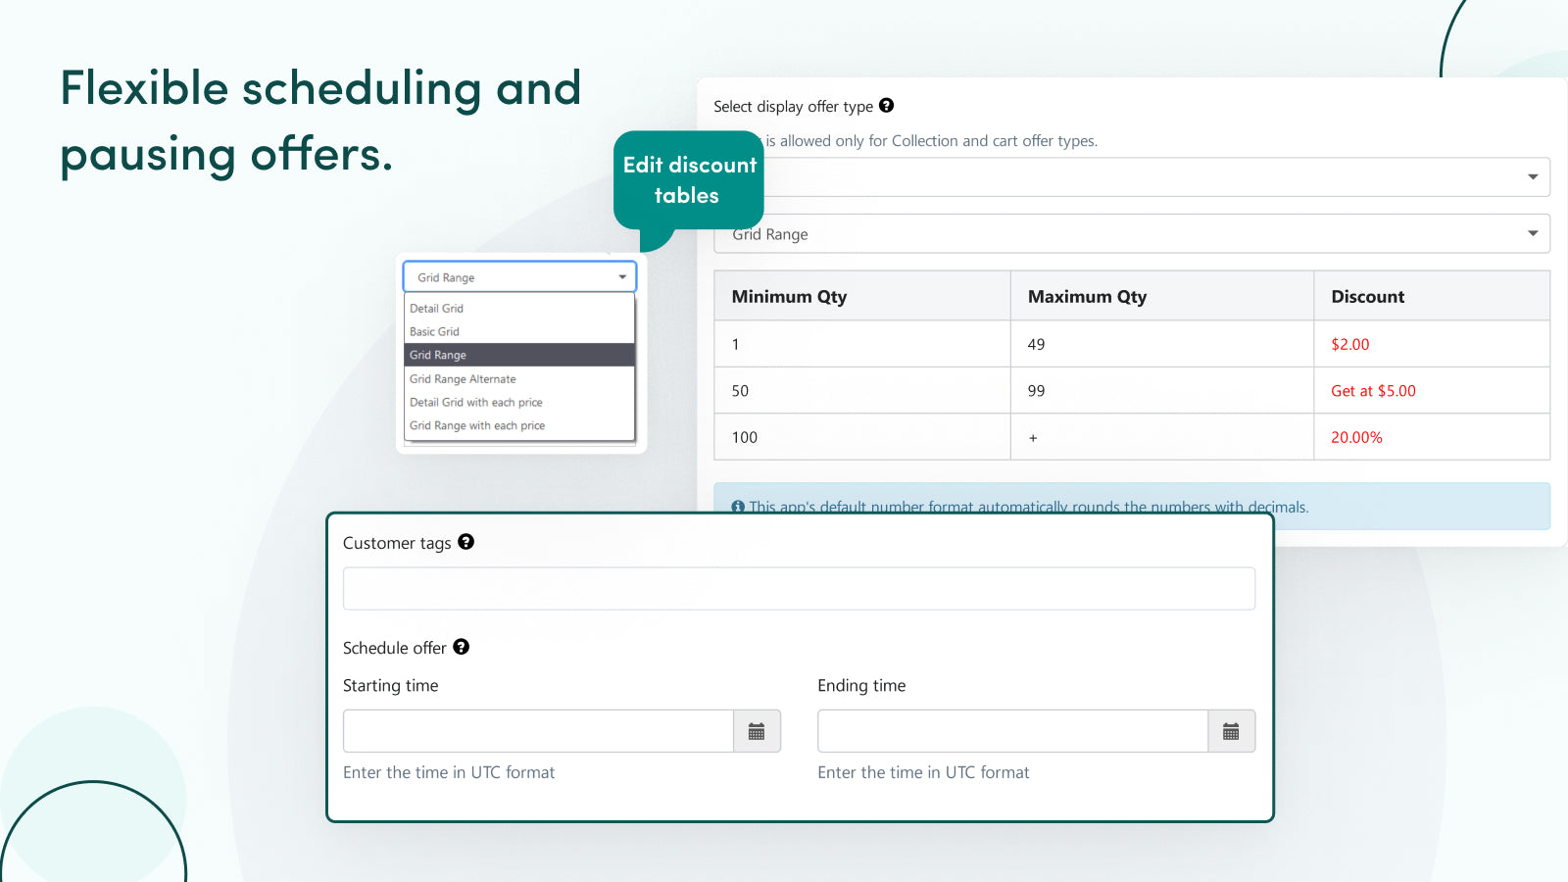Open the calendar picker for Starting time
Image resolution: width=1568 pixels, height=882 pixels.
[756, 730]
